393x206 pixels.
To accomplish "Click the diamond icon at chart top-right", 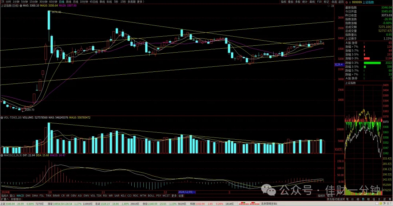I will click(x=329, y=6).
